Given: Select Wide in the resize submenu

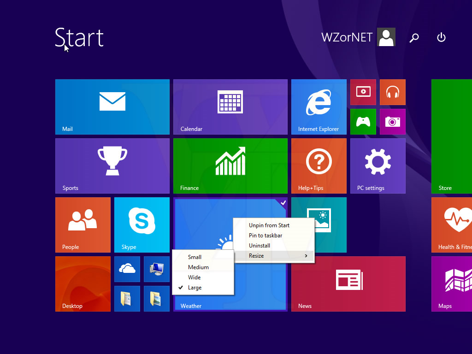Looking at the screenshot, I should pos(195,277).
